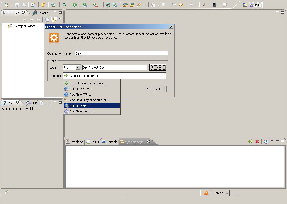Select Add New Cloud menu entry

[x=81, y=111]
